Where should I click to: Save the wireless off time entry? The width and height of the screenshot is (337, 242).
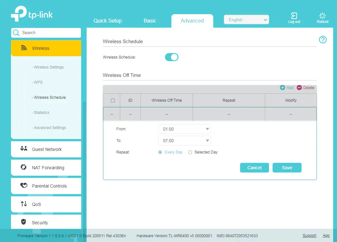pos(287,168)
